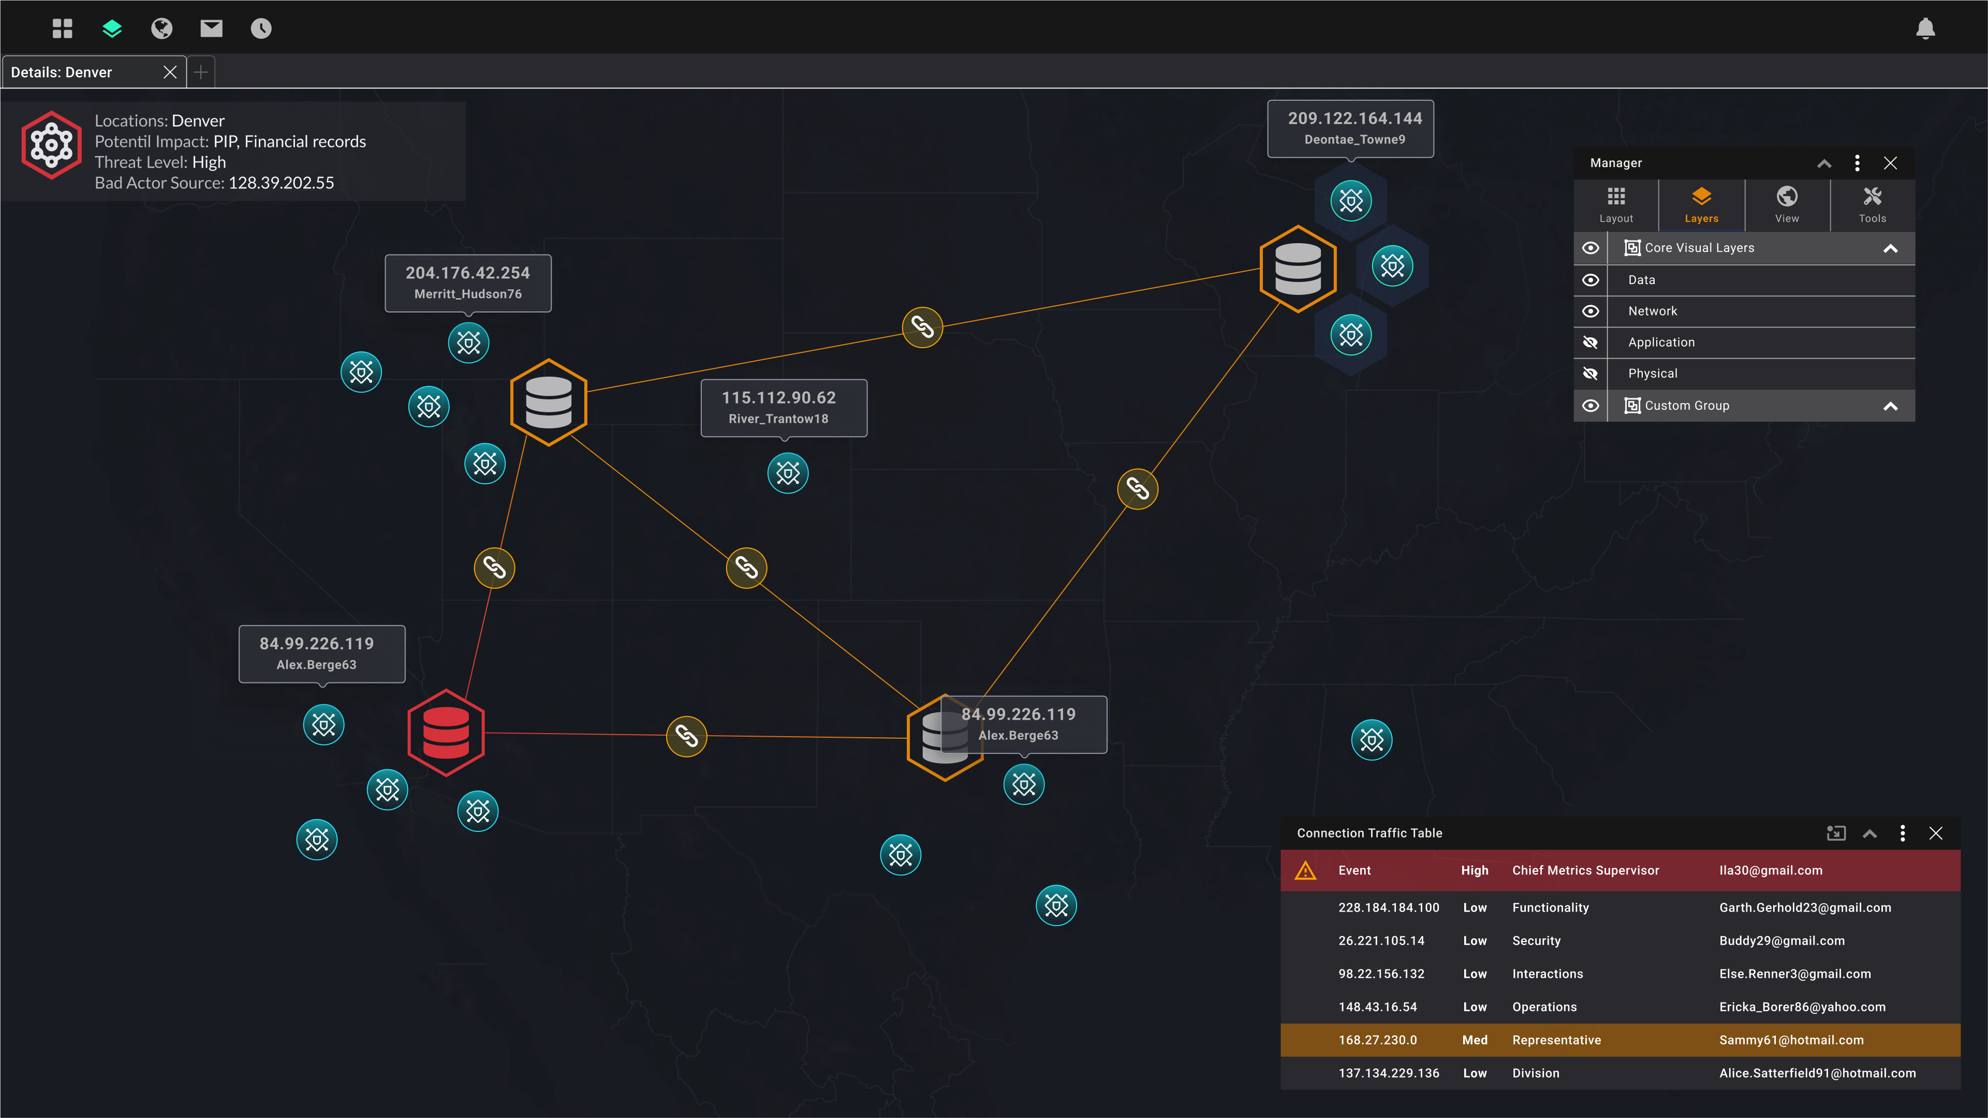Switch to Layers tab in Manager
This screenshot has height=1118, width=1988.
1702,205
